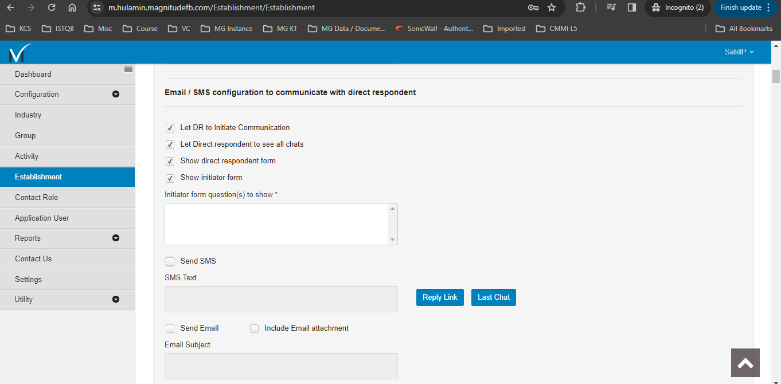Enable the Send SMS checkbox
This screenshot has width=781, height=384.
[x=170, y=262]
